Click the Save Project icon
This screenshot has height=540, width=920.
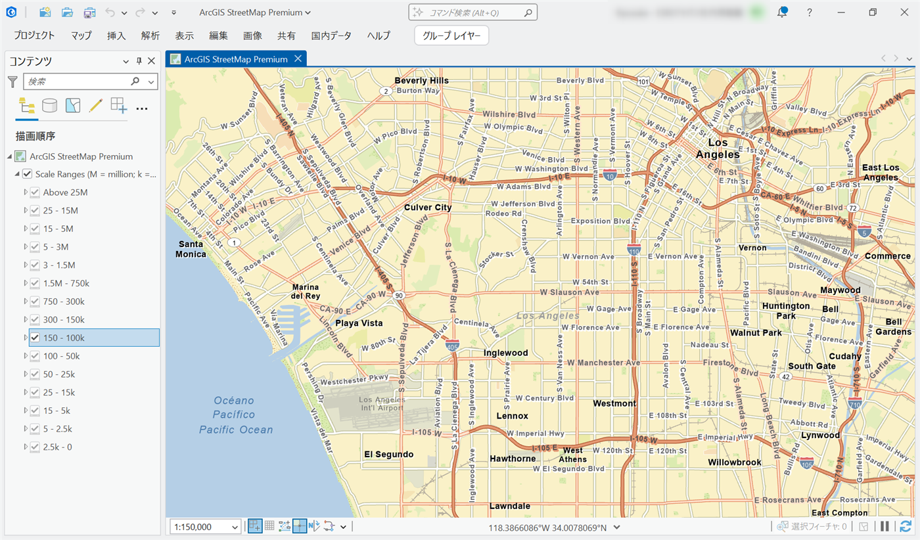click(x=89, y=12)
